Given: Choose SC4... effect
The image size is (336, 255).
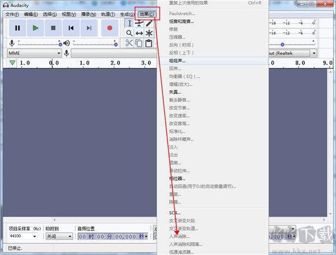Looking at the screenshot, I should tap(213, 213).
